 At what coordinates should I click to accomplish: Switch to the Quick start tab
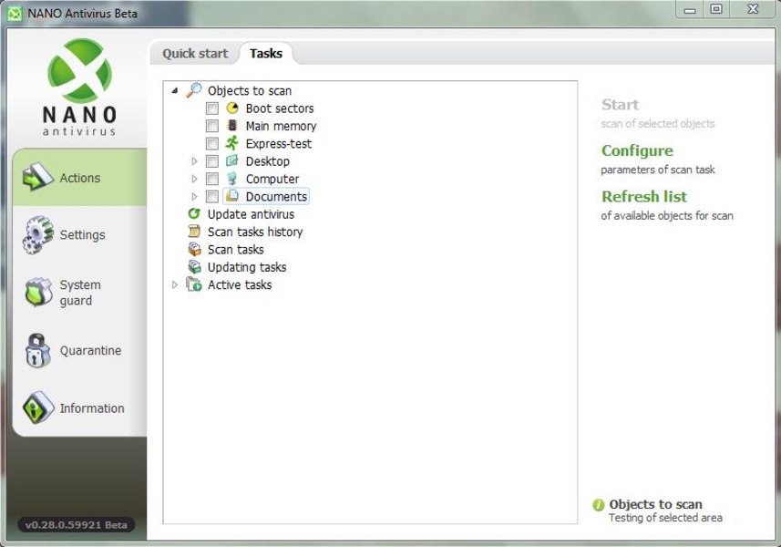point(195,53)
